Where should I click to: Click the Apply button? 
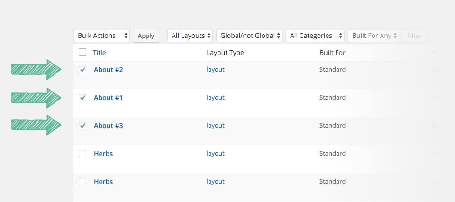[146, 36]
